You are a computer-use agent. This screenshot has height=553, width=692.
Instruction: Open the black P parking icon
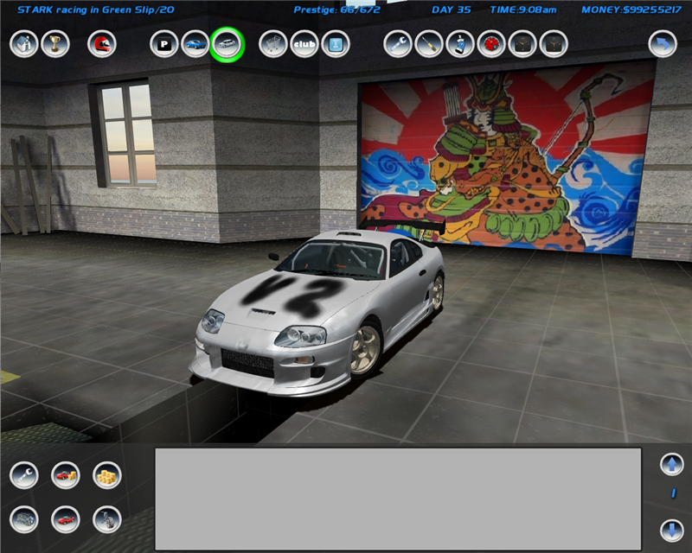click(164, 44)
